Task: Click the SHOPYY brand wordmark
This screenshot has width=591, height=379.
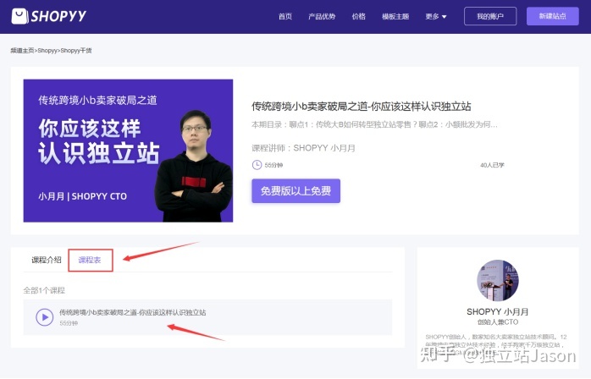Action: [x=58, y=16]
